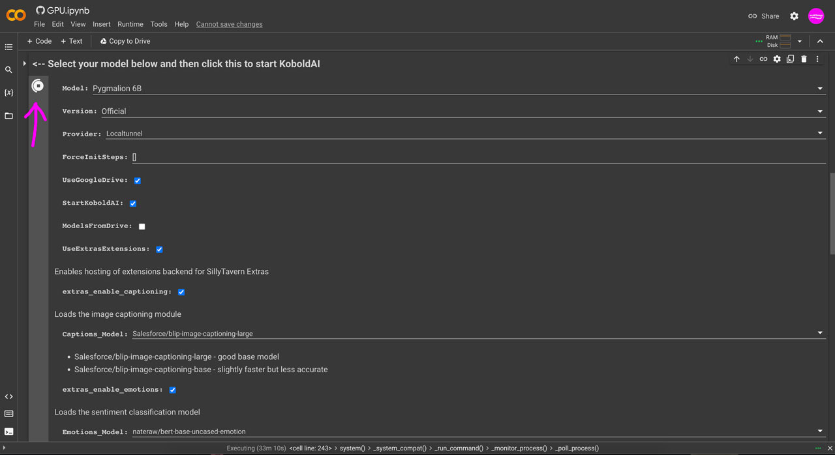Image resolution: width=835 pixels, height=455 pixels.
Task: Open the Model dropdown showing Pygmalion 6B
Action: (x=459, y=88)
